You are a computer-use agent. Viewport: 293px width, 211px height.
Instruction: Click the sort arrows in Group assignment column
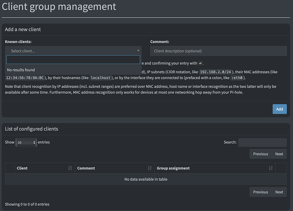pos(270,168)
